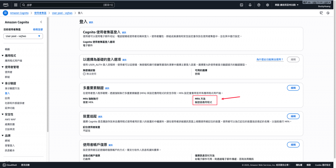Open 資訊 link next to 以選擇為基礎的登入選項
The image size is (336, 168).
124,60
